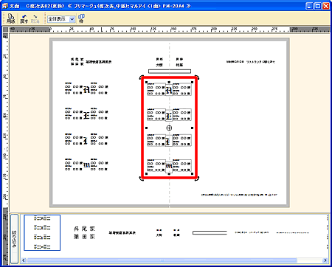Click the bottom-right rotate handle of the selected frame
The height and width of the screenshot is (267, 332).
(196, 178)
